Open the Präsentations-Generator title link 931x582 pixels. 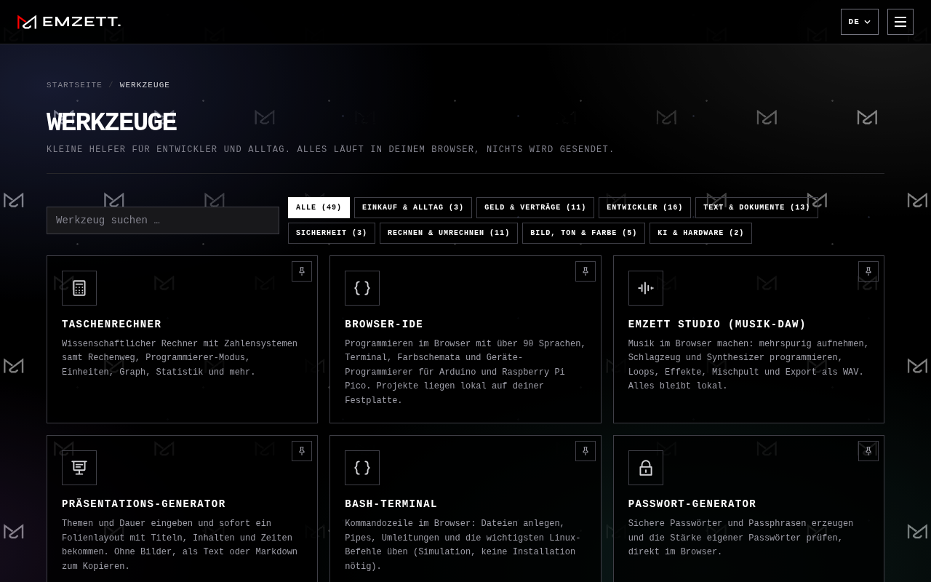(144, 504)
